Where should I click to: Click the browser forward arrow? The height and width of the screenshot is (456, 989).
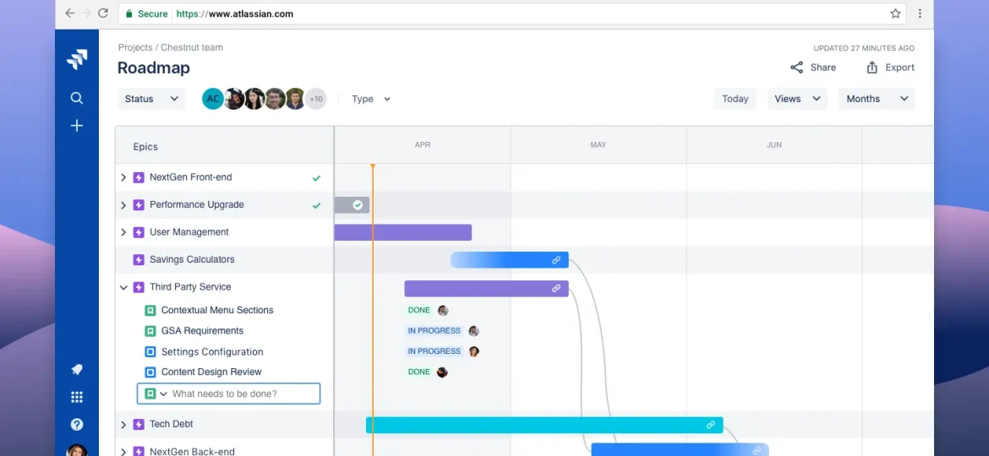(x=86, y=14)
